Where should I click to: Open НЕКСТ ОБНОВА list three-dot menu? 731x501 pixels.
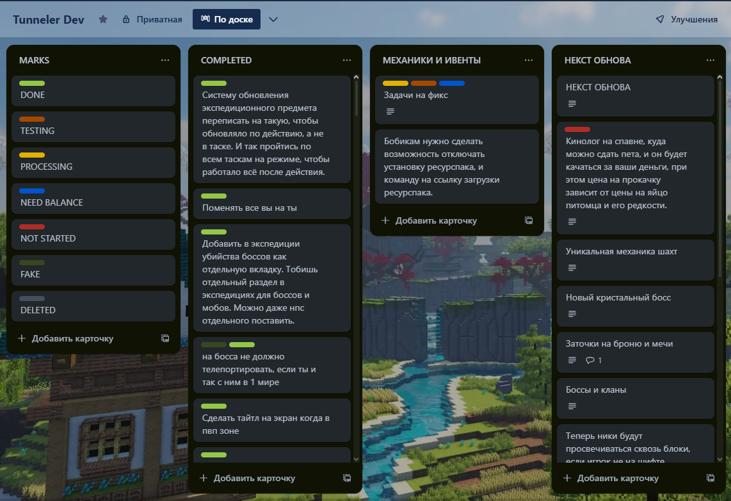click(711, 60)
